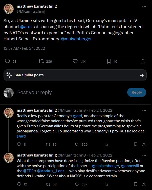The image size is (152, 190).
Task: Open more options on the 'Really a low point' reply
Action: point(144,110)
